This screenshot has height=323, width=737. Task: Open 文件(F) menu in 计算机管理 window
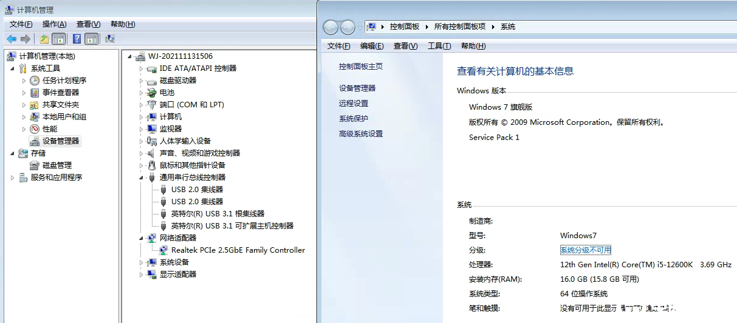(x=21, y=24)
